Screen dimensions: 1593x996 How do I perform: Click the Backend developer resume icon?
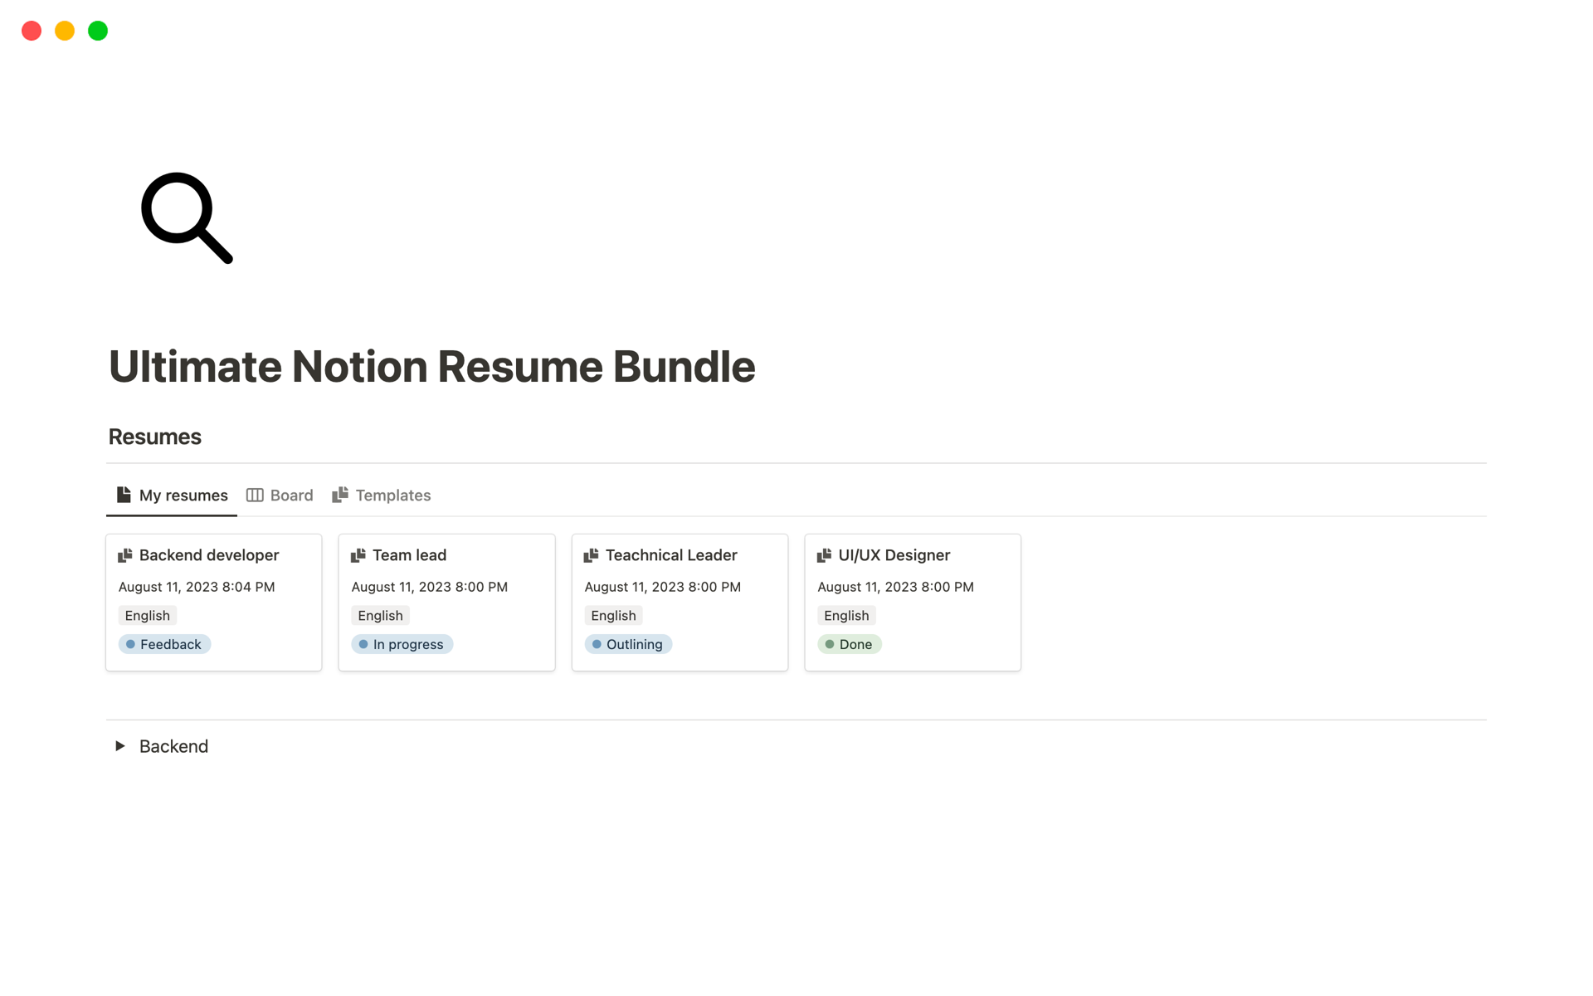pyautogui.click(x=125, y=555)
